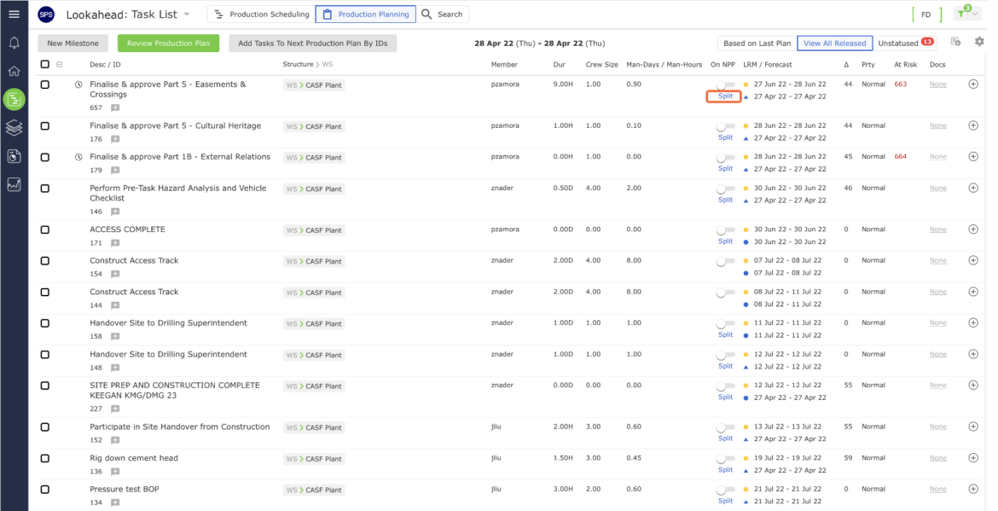Select the View All Released view
The height and width of the screenshot is (511, 998).
point(834,44)
